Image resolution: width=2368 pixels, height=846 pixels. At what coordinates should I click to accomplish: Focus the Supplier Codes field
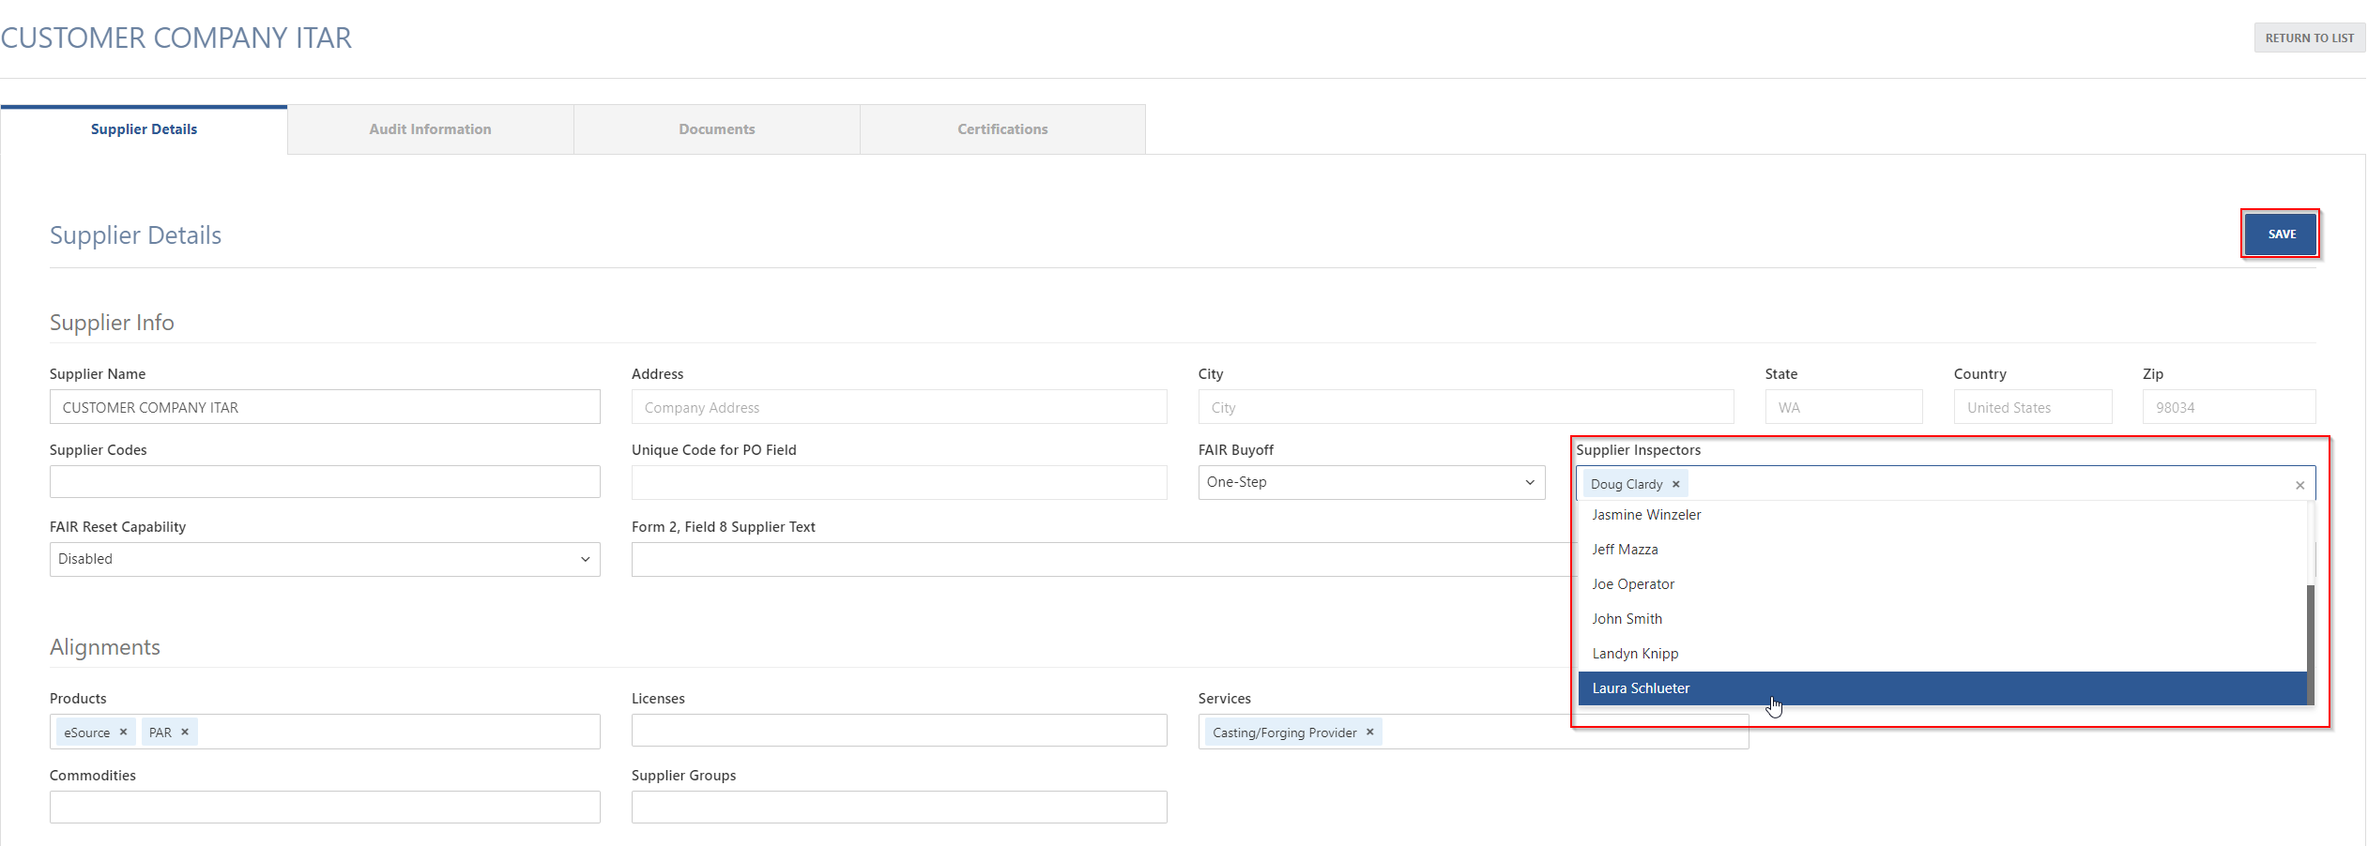[325, 482]
